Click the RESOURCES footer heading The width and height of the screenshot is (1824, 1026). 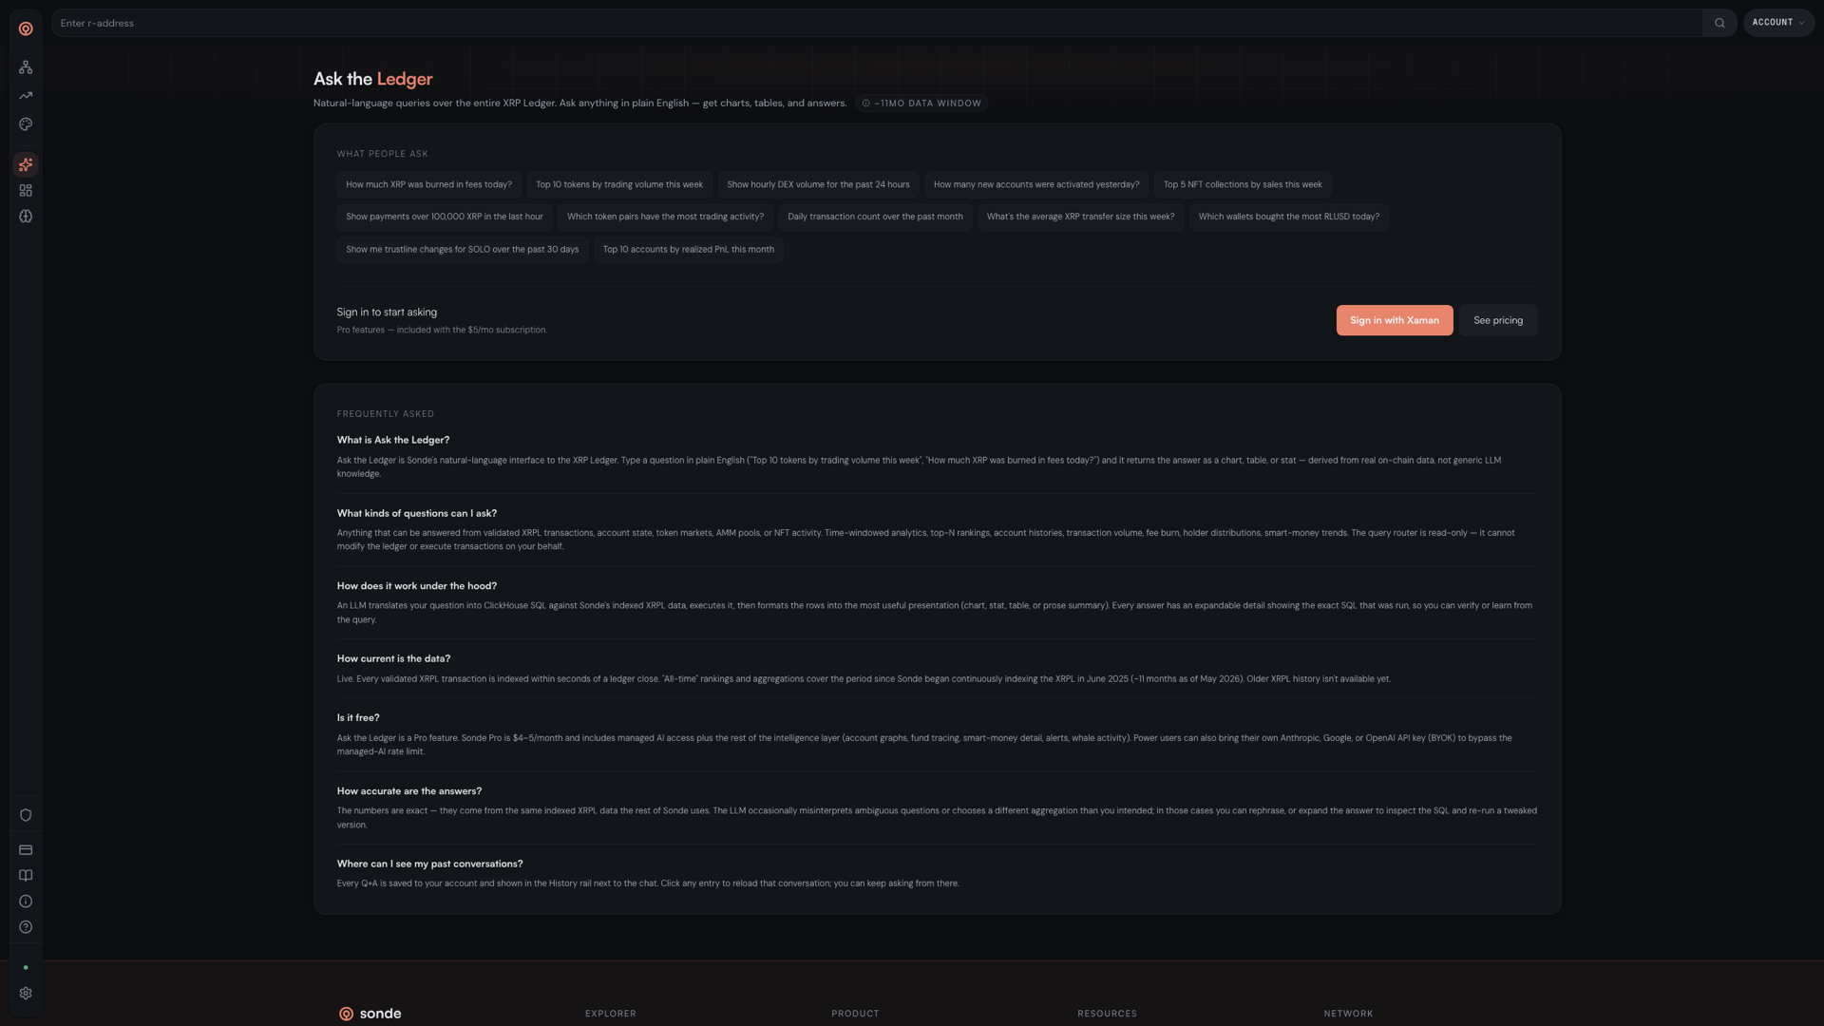[x=1107, y=1014]
